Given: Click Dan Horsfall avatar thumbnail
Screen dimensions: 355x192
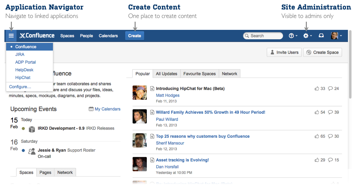Looking at the screenshot, I should coord(140,164).
